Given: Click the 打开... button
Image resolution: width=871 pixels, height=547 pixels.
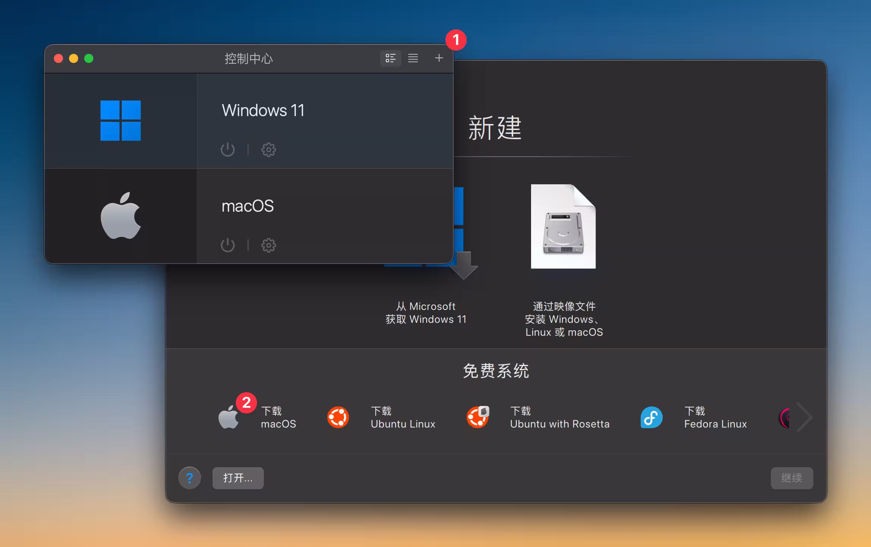Looking at the screenshot, I should click(x=238, y=478).
